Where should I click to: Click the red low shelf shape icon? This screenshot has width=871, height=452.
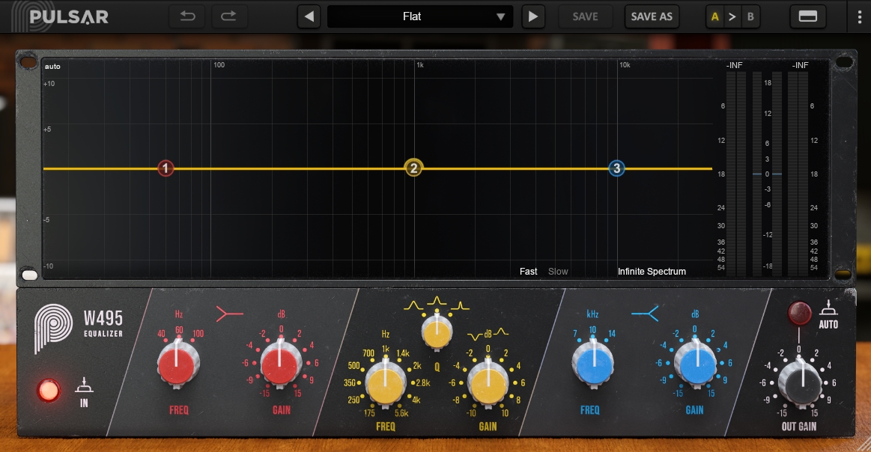(229, 314)
